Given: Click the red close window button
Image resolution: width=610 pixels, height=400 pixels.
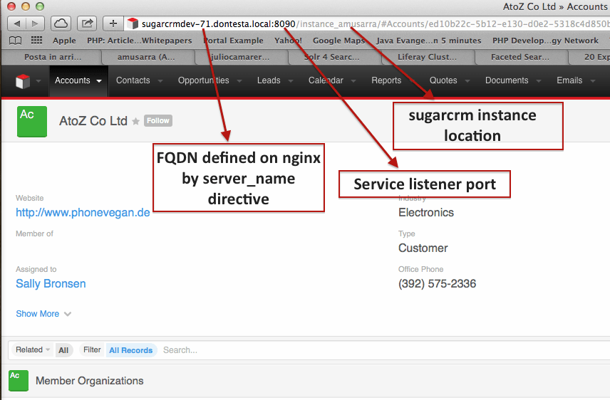Looking at the screenshot, I should pyautogui.click(x=11, y=6).
